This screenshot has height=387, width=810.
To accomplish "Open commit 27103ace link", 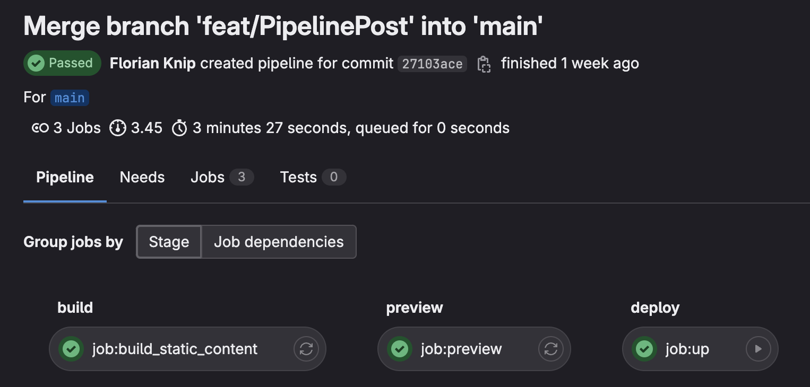I will 432,64.
